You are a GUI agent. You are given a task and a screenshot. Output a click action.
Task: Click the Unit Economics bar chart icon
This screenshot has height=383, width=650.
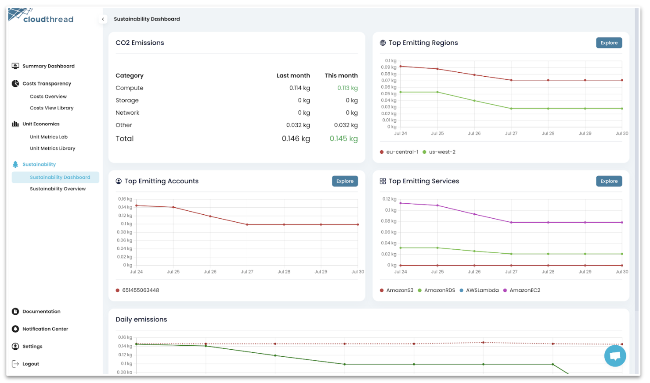pos(15,124)
